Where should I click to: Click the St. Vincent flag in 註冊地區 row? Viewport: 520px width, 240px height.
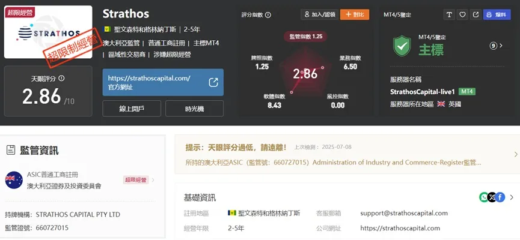(232, 213)
